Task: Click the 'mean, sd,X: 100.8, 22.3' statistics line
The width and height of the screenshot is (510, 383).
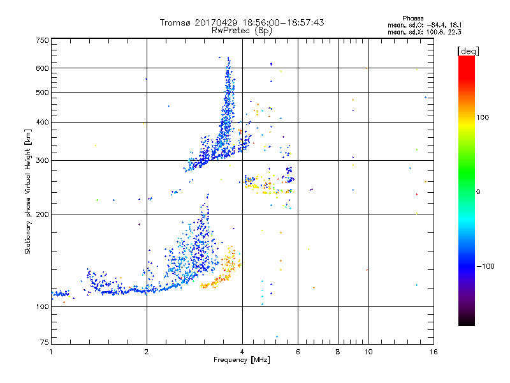Action: (425, 32)
